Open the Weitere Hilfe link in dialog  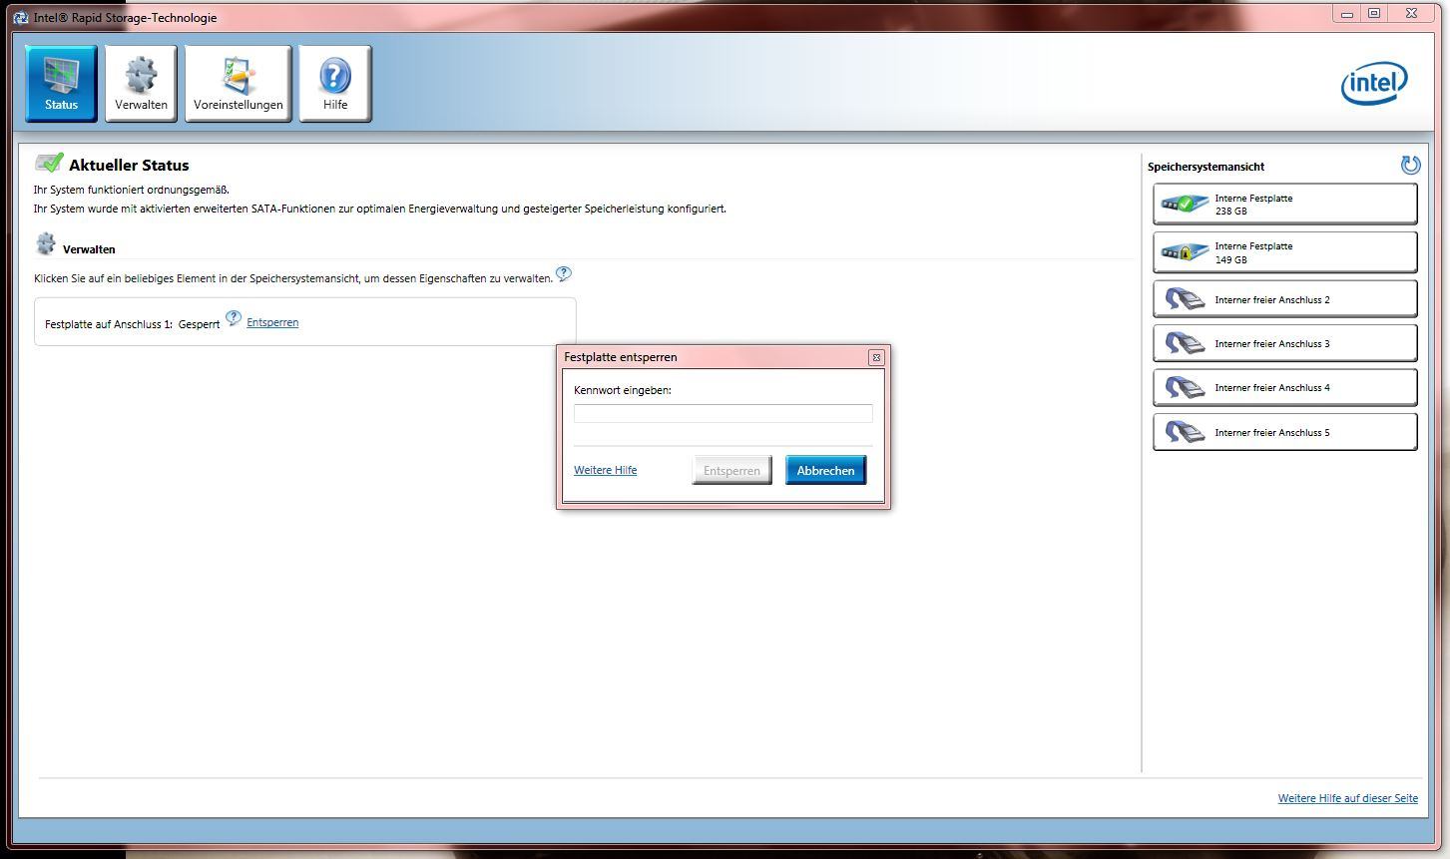605,470
